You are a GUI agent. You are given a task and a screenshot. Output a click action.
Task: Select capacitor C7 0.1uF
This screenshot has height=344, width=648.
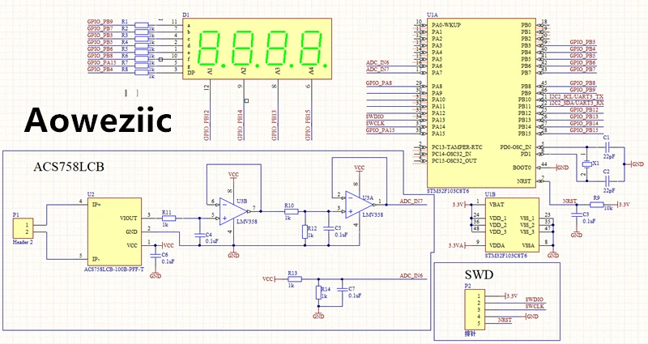tap(342, 290)
